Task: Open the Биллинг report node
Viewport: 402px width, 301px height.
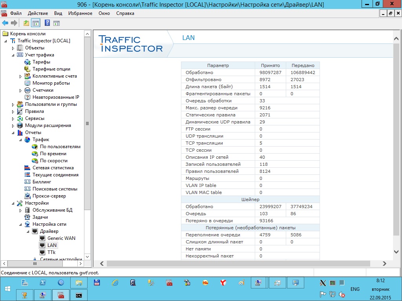Action: 42,182
